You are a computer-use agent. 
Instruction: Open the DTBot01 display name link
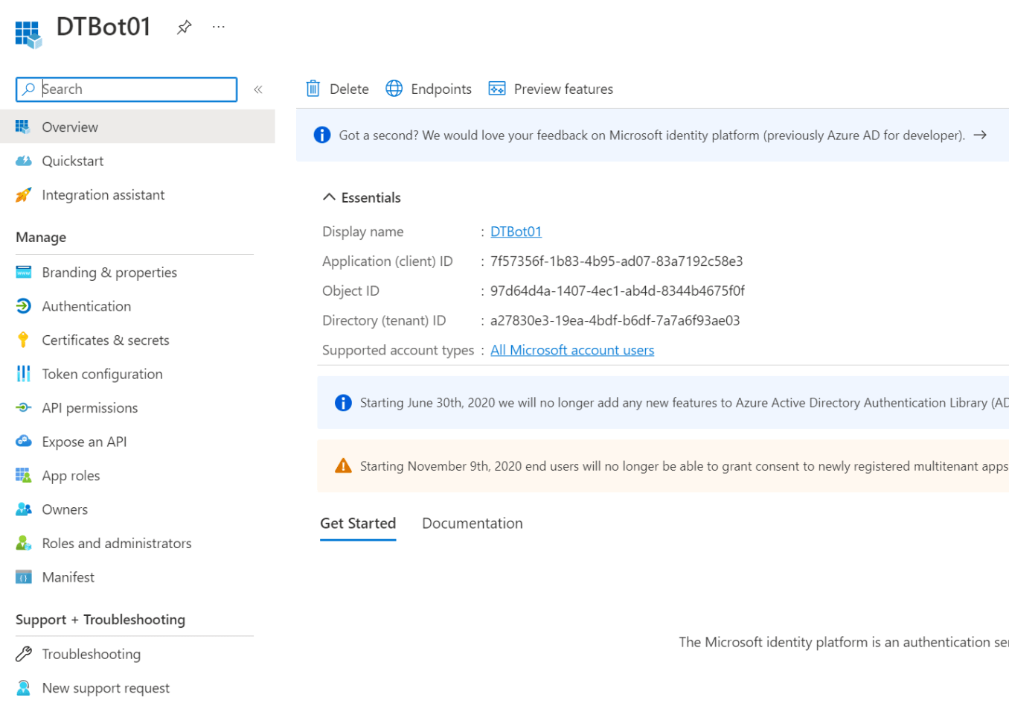point(516,232)
